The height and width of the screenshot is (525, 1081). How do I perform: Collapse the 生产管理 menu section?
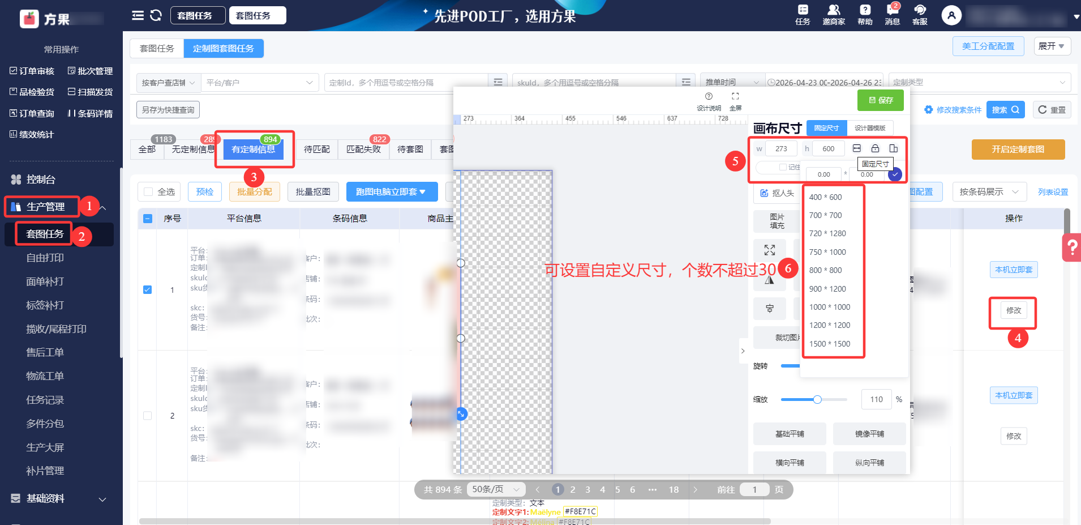click(102, 208)
